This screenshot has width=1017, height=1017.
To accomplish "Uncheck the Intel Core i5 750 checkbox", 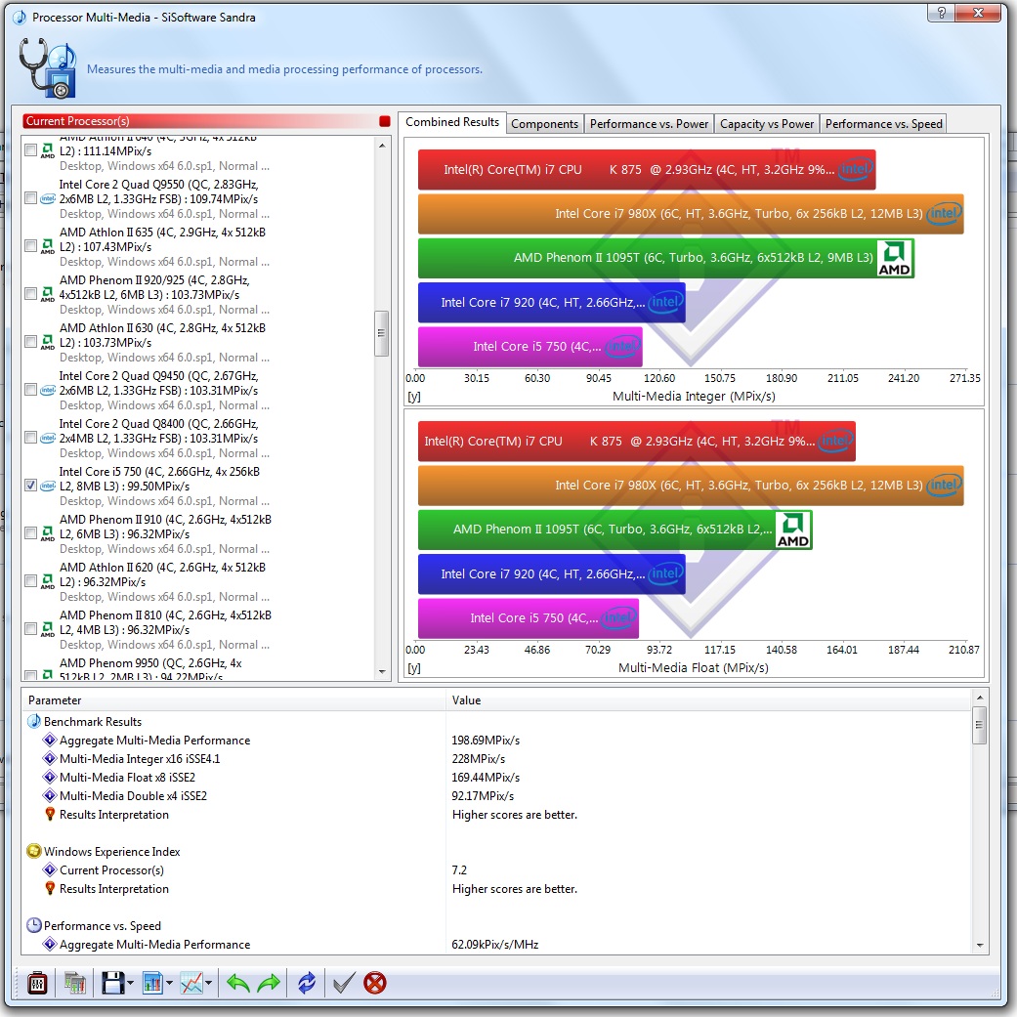I will (x=30, y=486).
